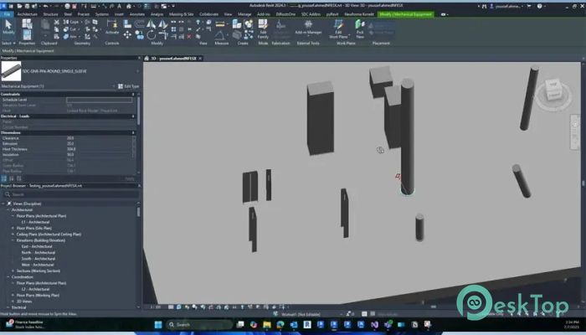This screenshot has height=335, width=586.
Task: Collapse the Views (Discipline) tree node
Action: pos(3,204)
